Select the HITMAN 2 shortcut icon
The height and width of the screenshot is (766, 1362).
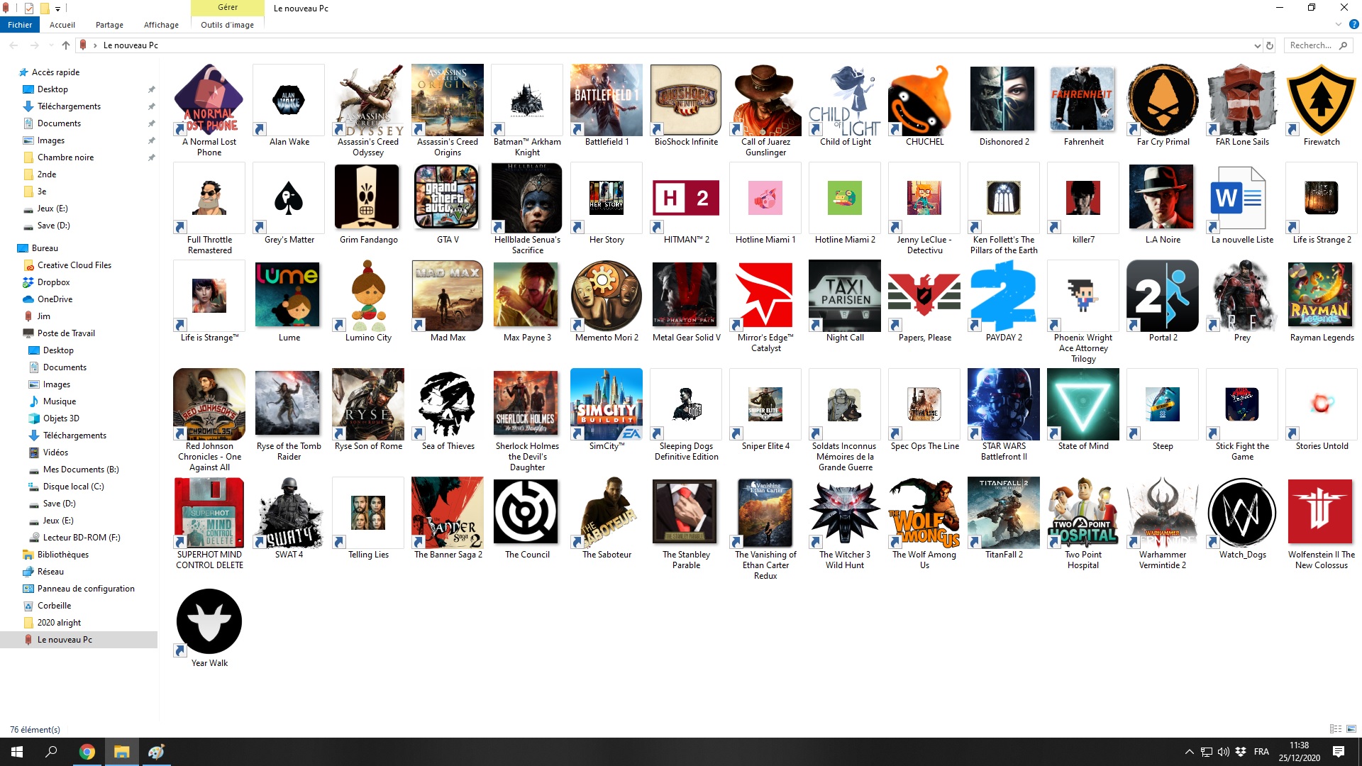click(685, 198)
